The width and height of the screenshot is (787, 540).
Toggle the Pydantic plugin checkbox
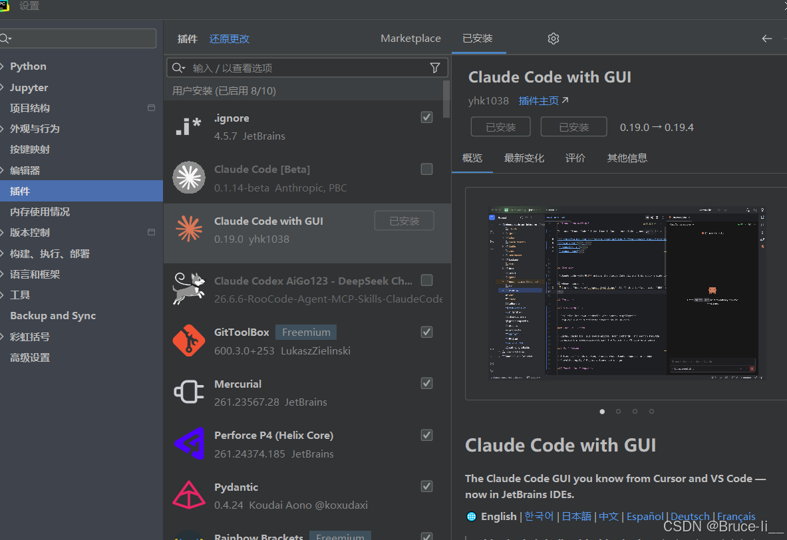(x=426, y=486)
